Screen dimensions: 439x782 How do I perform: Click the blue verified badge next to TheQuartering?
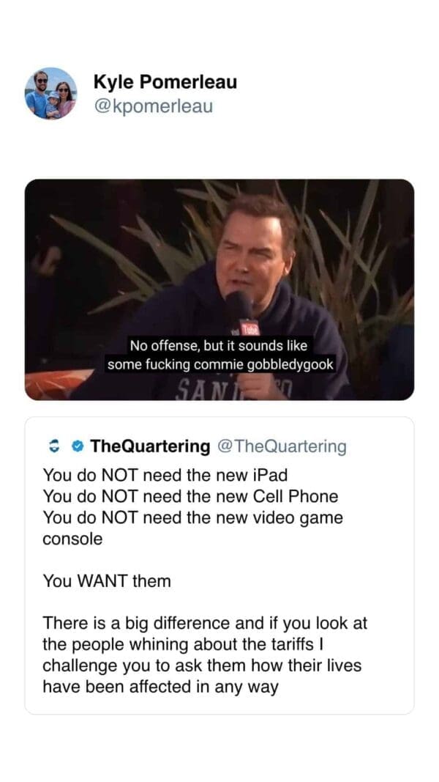77,446
